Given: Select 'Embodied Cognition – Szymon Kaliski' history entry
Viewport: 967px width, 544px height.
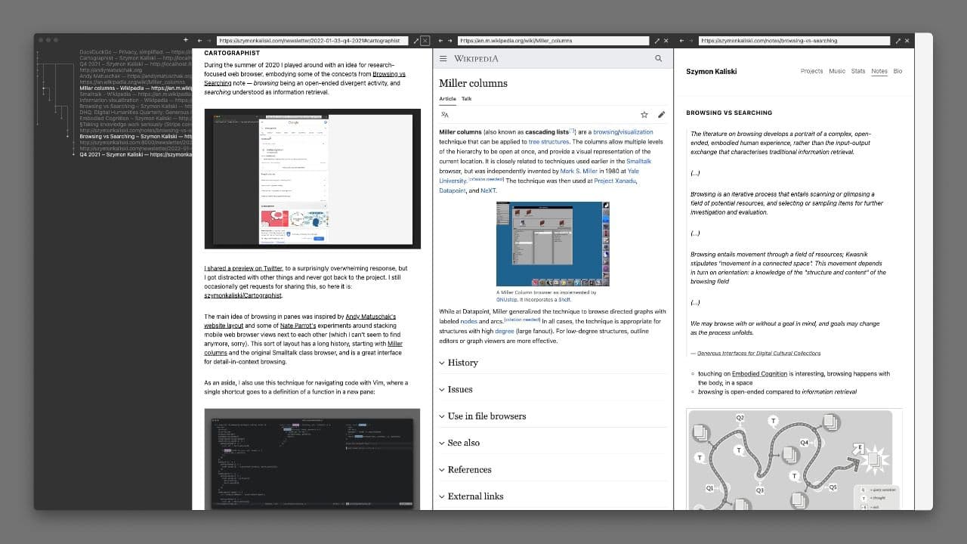Looking at the screenshot, I should tap(136, 119).
